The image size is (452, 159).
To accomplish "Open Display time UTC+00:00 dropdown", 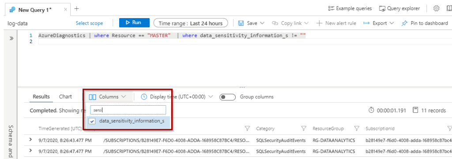I will coord(177,97).
